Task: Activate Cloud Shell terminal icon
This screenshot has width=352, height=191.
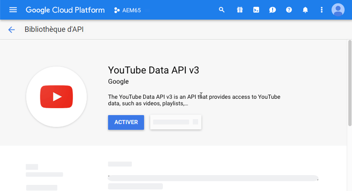Action: click(256, 10)
